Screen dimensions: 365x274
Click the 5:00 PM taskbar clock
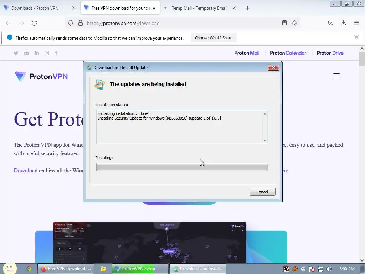click(347, 269)
